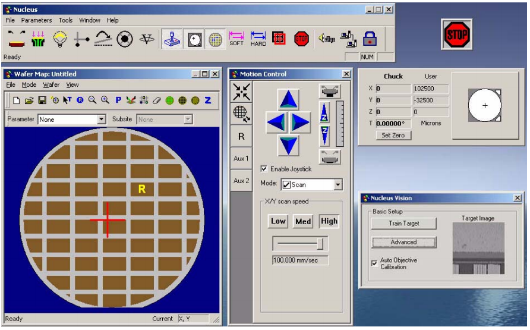This screenshot has height=330, width=530.
Task: Zoom in on the wafer map
Action: coord(105,100)
